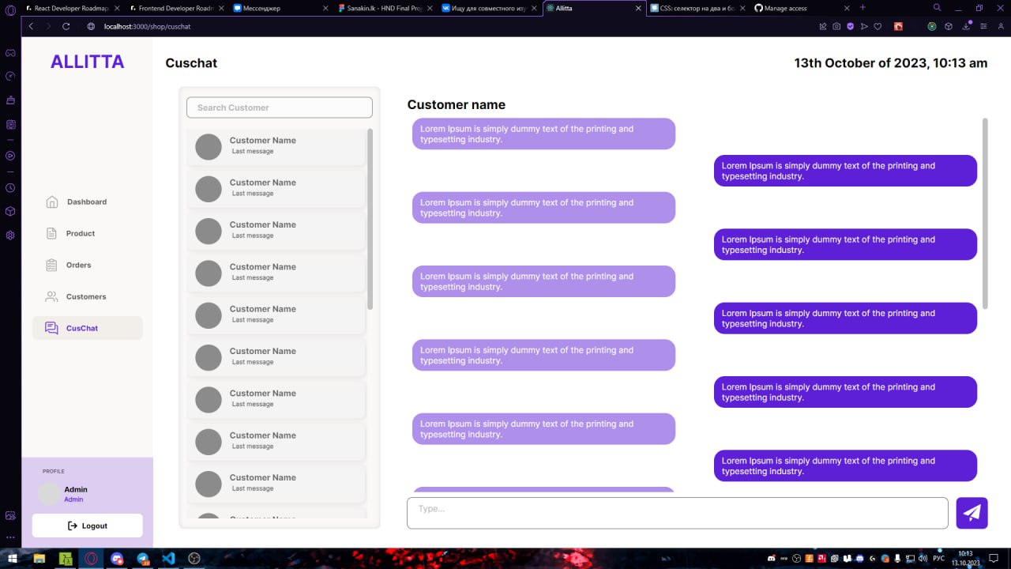Focus the Search Customer field
The height and width of the screenshot is (569, 1011).
[279, 107]
